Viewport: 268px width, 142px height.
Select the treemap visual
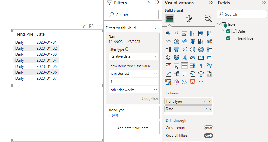(x=209, y=49)
